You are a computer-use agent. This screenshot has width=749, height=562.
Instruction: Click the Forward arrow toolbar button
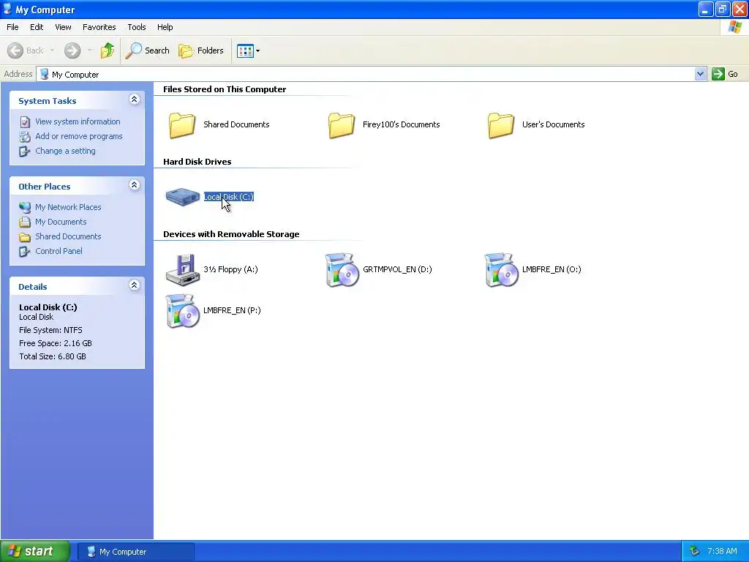(x=72, y=50)
